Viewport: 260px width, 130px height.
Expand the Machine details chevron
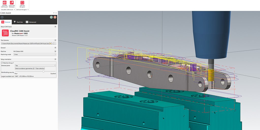coord(55,51)
